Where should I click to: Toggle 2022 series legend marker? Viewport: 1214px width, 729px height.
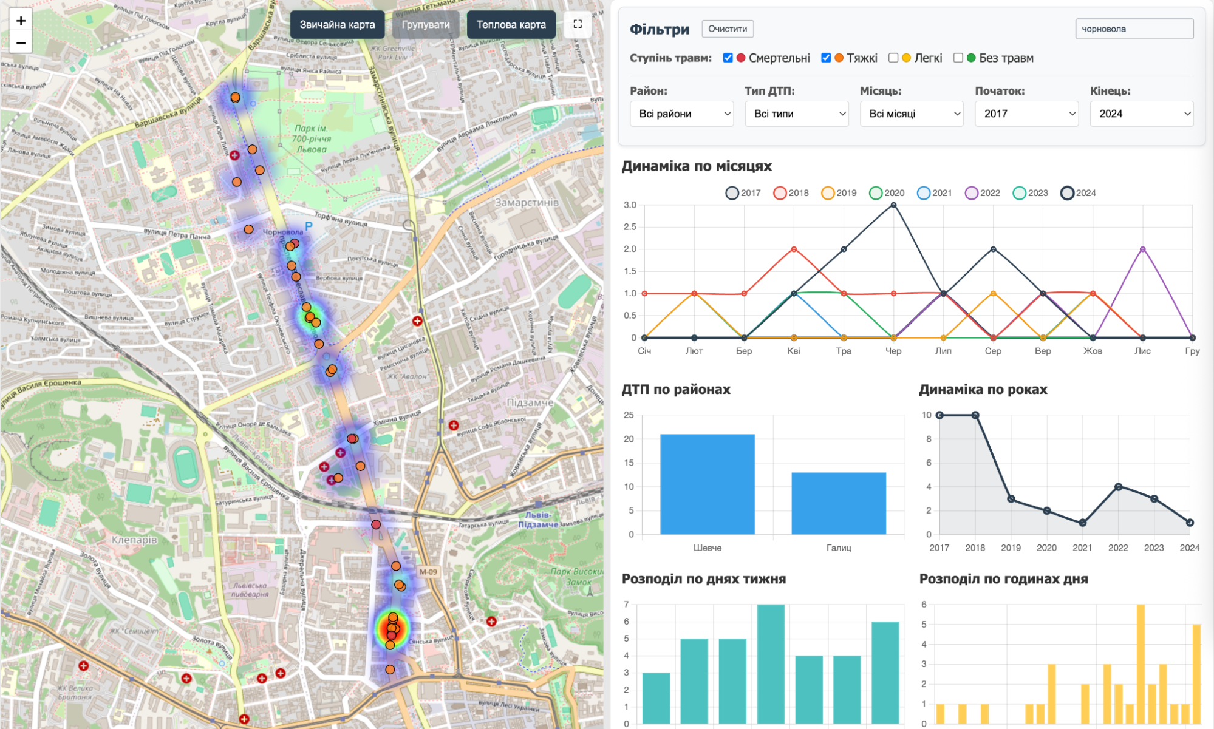pyautogui.click(x=971, y=193)
